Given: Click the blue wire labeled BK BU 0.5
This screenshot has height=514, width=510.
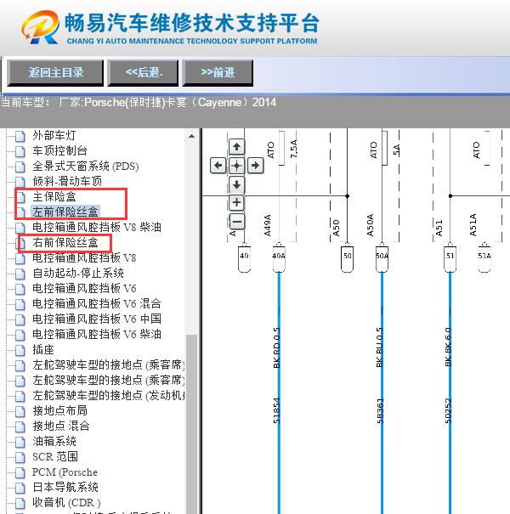Looking at the screenshot, I should click(382, 393).
